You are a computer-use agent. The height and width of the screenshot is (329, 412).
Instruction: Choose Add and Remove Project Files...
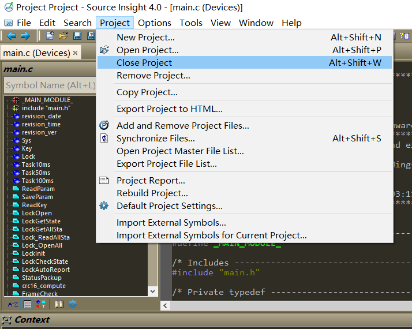point(245,126)
